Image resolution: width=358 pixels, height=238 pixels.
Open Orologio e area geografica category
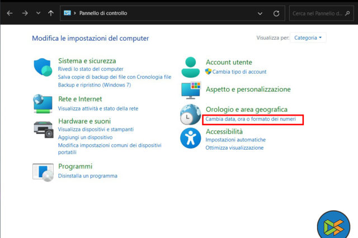(247, 110)
